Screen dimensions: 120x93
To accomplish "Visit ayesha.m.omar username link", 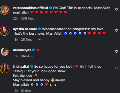I will pyautogui.click(x=25, y=29).
